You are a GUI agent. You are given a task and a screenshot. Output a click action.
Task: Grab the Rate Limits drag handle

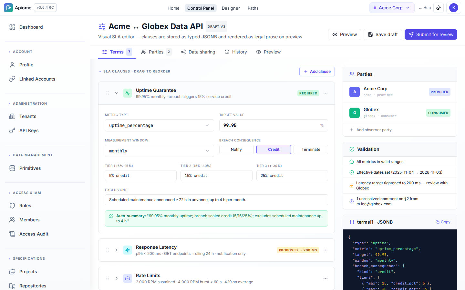point(108,278)
